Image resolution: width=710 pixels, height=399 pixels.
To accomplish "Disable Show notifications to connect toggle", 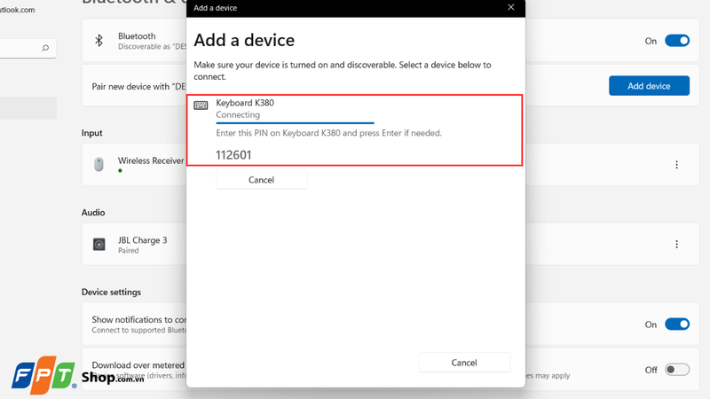I will pos(677,324).
